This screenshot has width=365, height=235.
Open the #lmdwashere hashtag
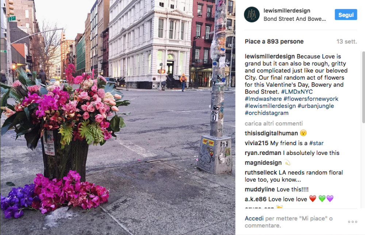(263, 99)
